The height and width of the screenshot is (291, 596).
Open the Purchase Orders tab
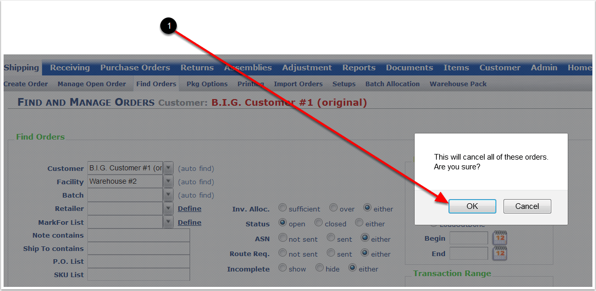pos(135,68)
